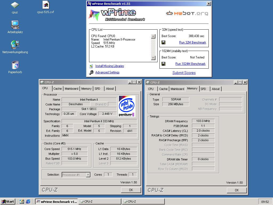Click CPU List scrollbar down arrow
This screenshot has height=205, width=273.
click(153, 58)
